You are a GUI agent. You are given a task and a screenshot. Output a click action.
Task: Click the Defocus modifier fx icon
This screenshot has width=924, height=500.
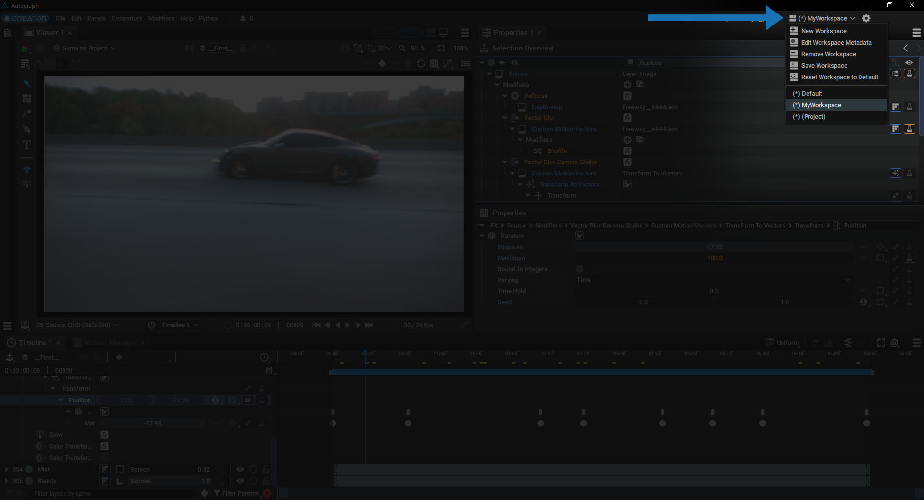point(628,96)
